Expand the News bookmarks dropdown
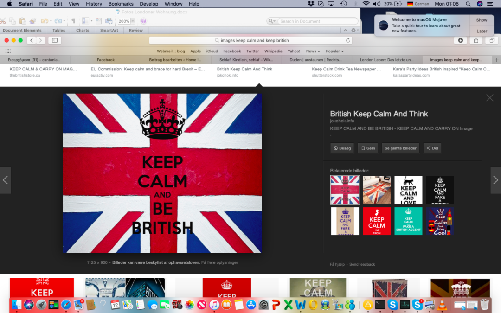Screen dimensions: 501x313 (313, 51)
